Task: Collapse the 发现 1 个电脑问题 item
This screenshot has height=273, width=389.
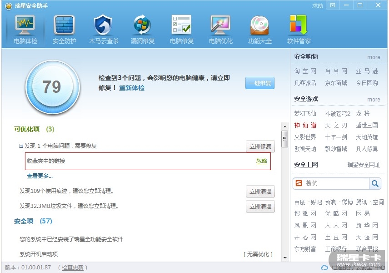Action: [x=21, y=146]
